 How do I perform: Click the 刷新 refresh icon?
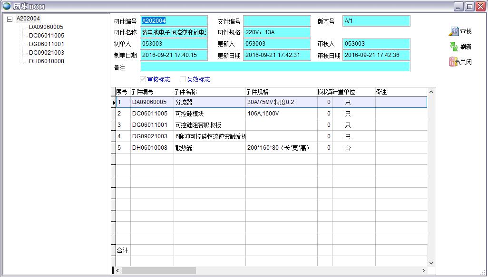point(454,47)
